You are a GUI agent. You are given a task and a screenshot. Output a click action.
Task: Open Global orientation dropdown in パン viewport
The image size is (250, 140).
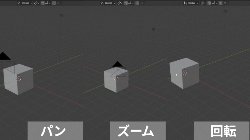[25, 3]
